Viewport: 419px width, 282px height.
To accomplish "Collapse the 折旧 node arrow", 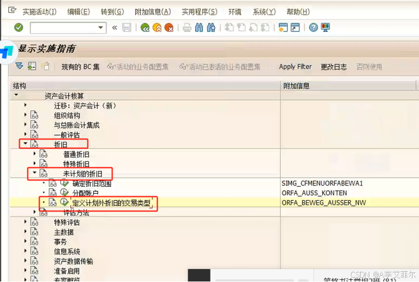I will click(25, 143).
